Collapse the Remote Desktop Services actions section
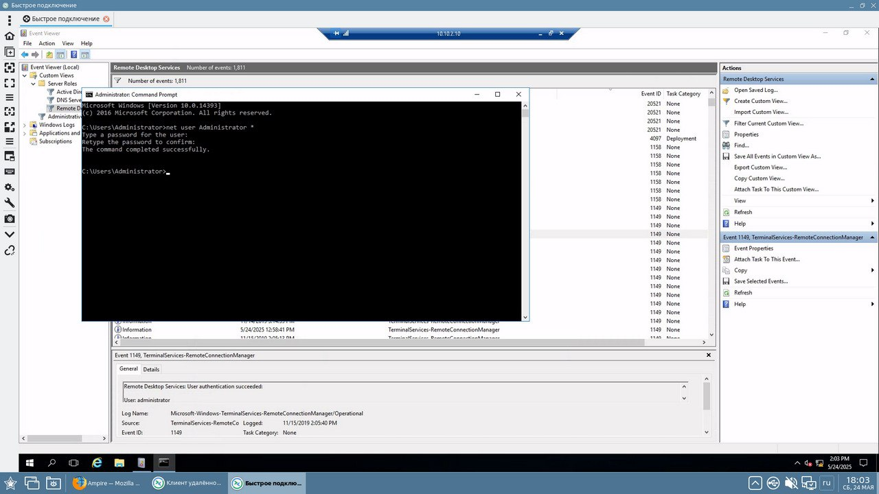The image size is (879, 494). pos(873,79)
